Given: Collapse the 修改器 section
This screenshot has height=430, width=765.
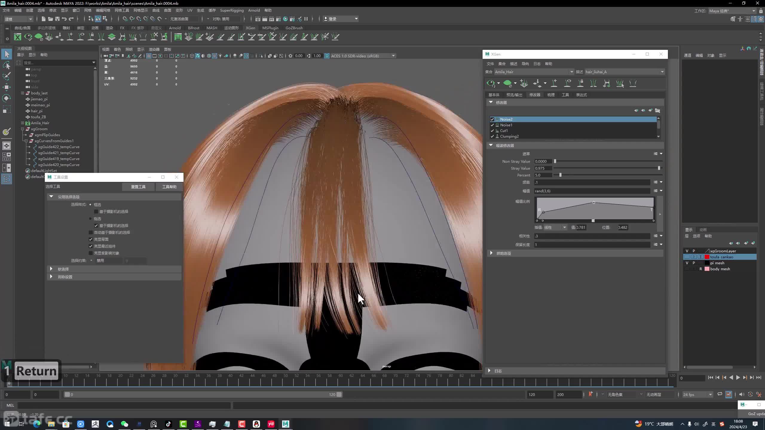Looking at the screenshot, I should [491, 102].
